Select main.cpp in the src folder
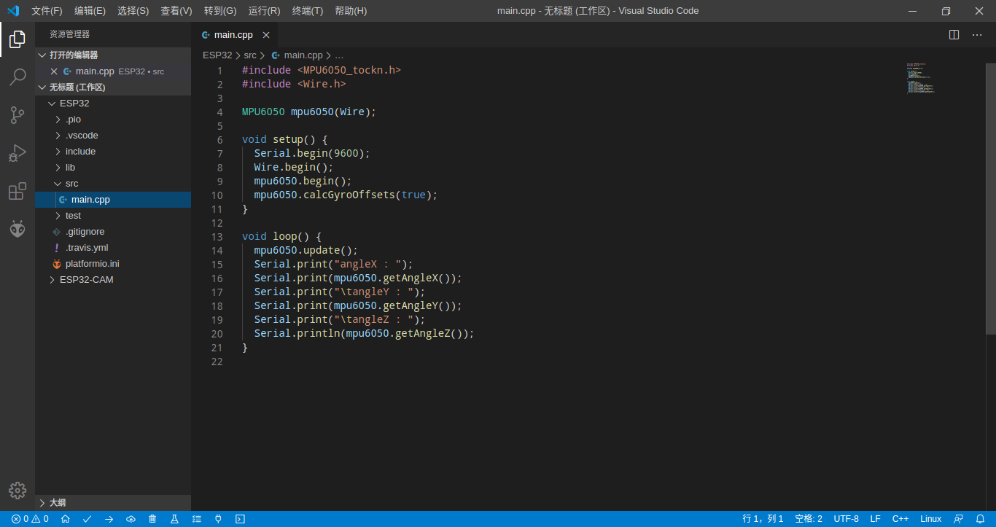 [113, 200]
